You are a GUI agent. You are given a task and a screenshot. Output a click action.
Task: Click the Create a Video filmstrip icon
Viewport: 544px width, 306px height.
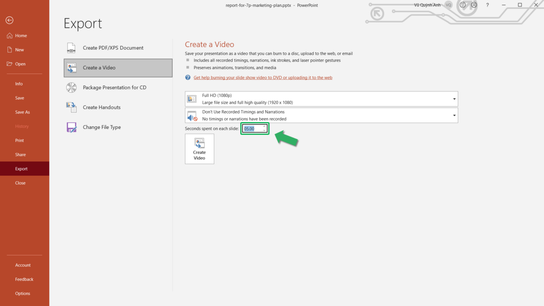click(71, 68)
